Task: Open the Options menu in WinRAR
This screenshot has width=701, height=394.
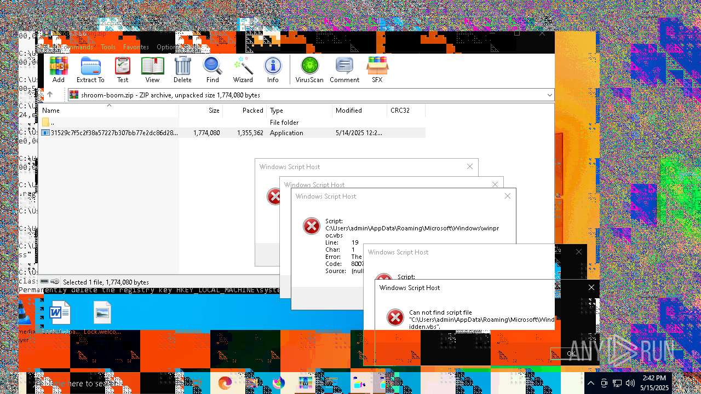Action: [x=168, y=47]
